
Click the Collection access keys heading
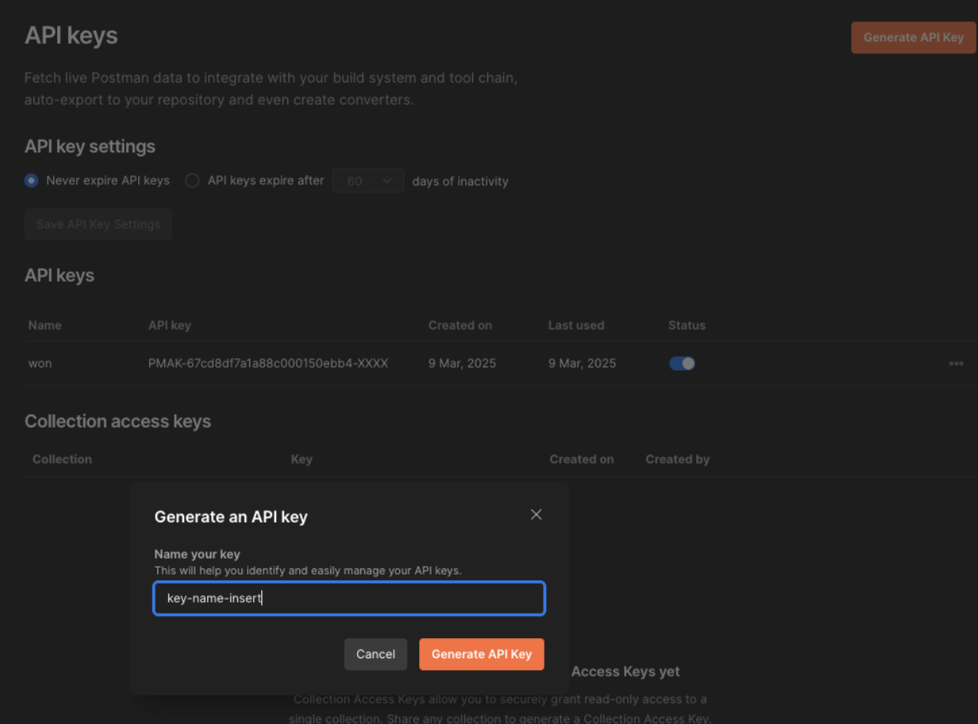pyautogui.click(x=117, y=422)
